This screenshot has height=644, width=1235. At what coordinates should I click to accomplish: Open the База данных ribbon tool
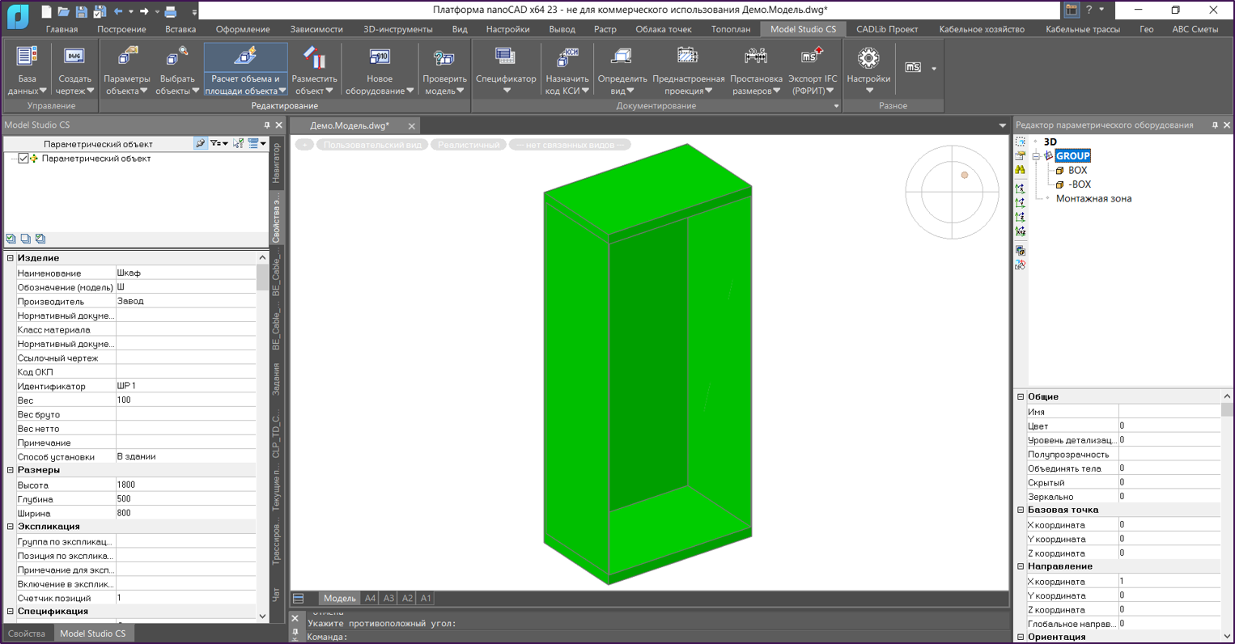click(x=27, y=70)
